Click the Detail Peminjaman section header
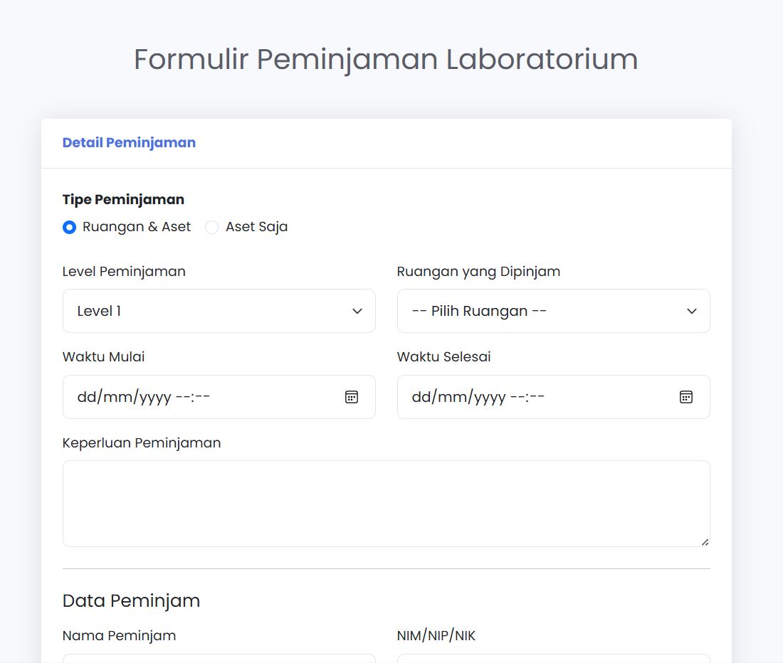This screenshot has height=663, width=783. 129,142
